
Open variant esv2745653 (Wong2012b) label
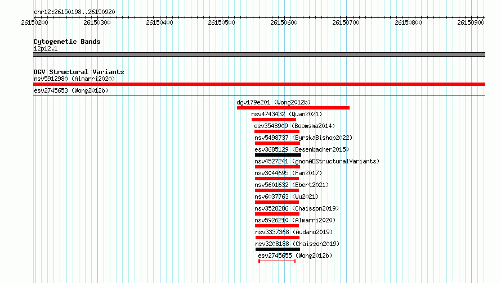pos(71,90)
